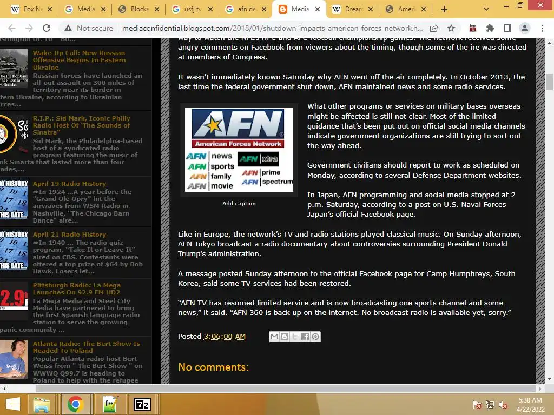Bookmark this page with the star

451,28
